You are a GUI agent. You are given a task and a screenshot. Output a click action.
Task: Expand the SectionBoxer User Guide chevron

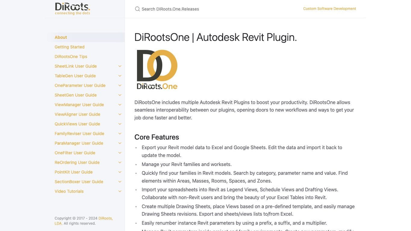[120, 182]
